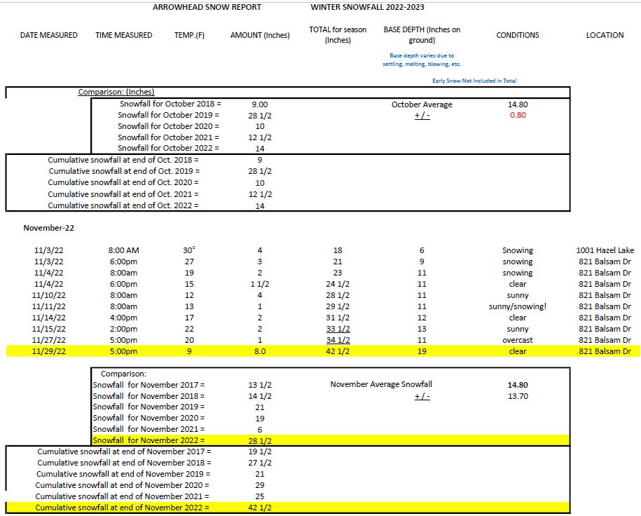The image size is (641, 516).
Task: Click the October Average label
Action: coord(422,104)
